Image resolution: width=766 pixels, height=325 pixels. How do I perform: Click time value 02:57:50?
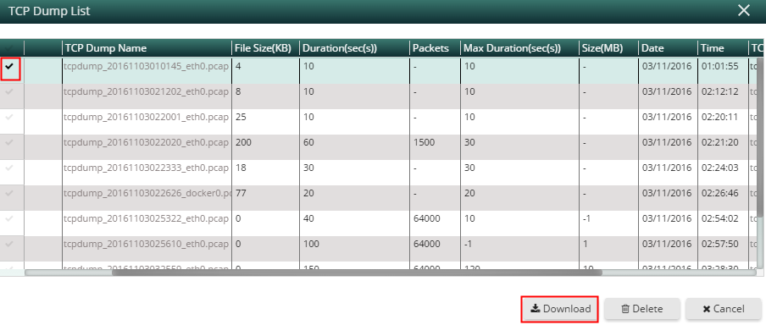(719, 244)
